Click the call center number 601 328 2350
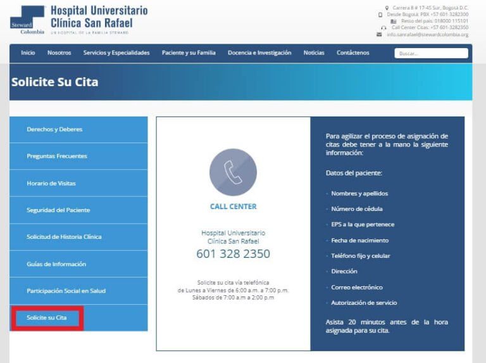Viewport: 486px width, 363px height. tap(233, 254)
